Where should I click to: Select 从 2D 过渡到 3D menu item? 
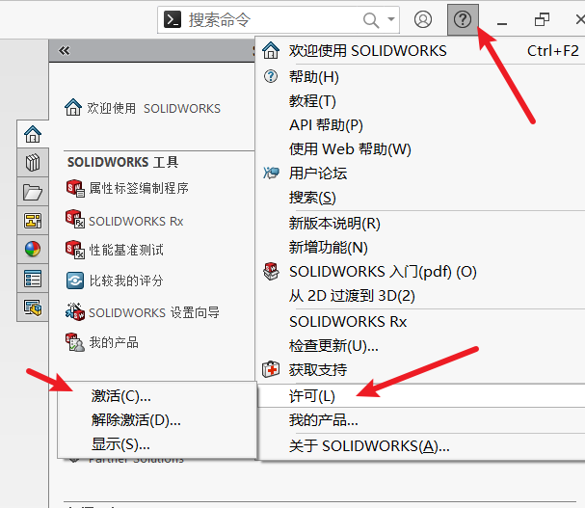(420, 296)
